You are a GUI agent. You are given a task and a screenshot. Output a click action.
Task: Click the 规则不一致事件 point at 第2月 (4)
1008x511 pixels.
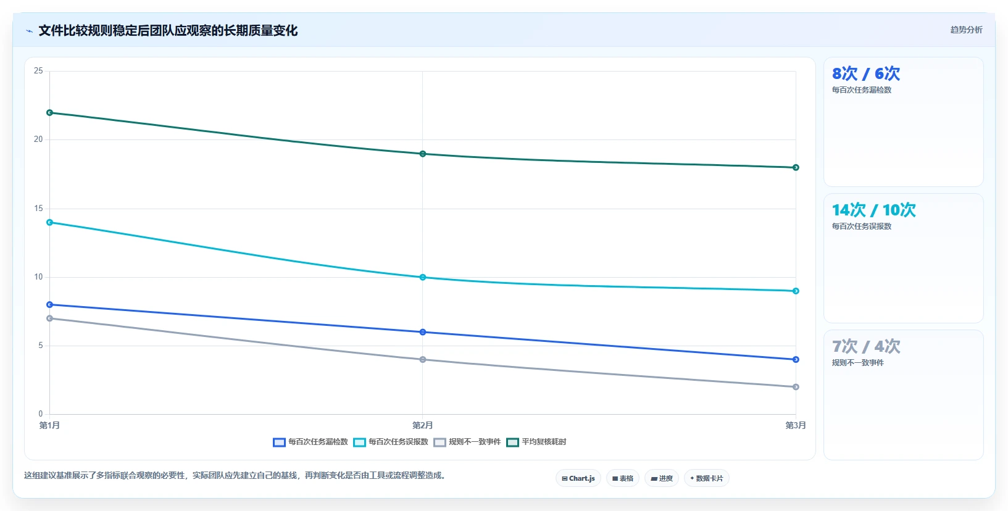423,359
